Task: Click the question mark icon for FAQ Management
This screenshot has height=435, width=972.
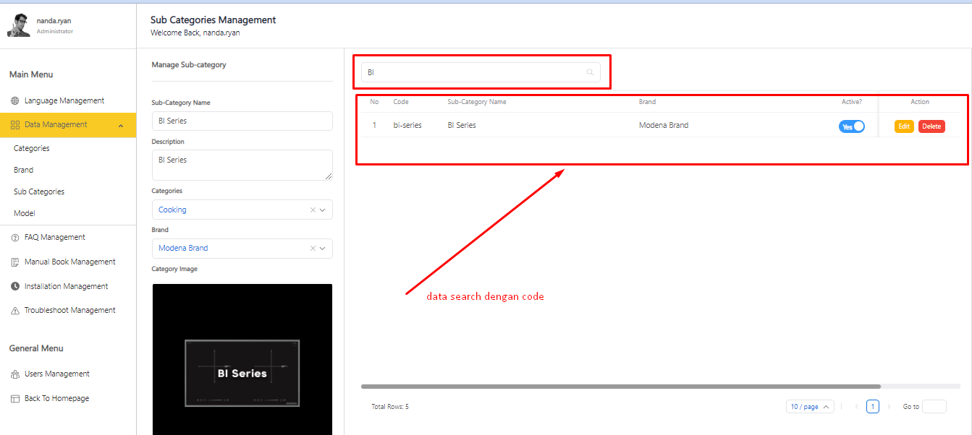Action: (x=15, y=238)
